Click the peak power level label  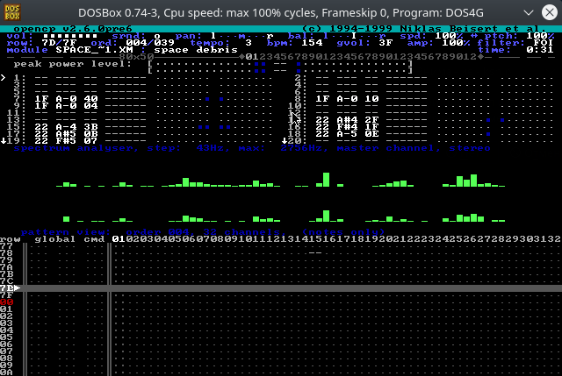pyautogui.click(x=73, y=64)
